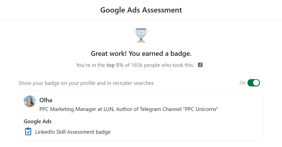The image size is (282, 147).
Task: Click the name Olha
Action: coord(46,100)
